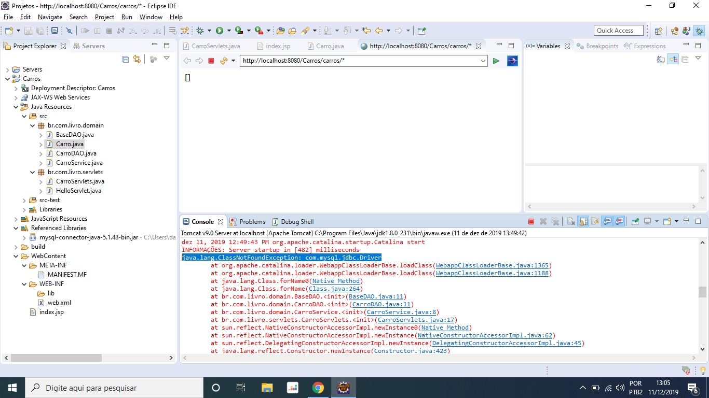Collapse the Java Resources node
Image resolution: width=709 pixels, height=398 pixels.
pos(16,107)
